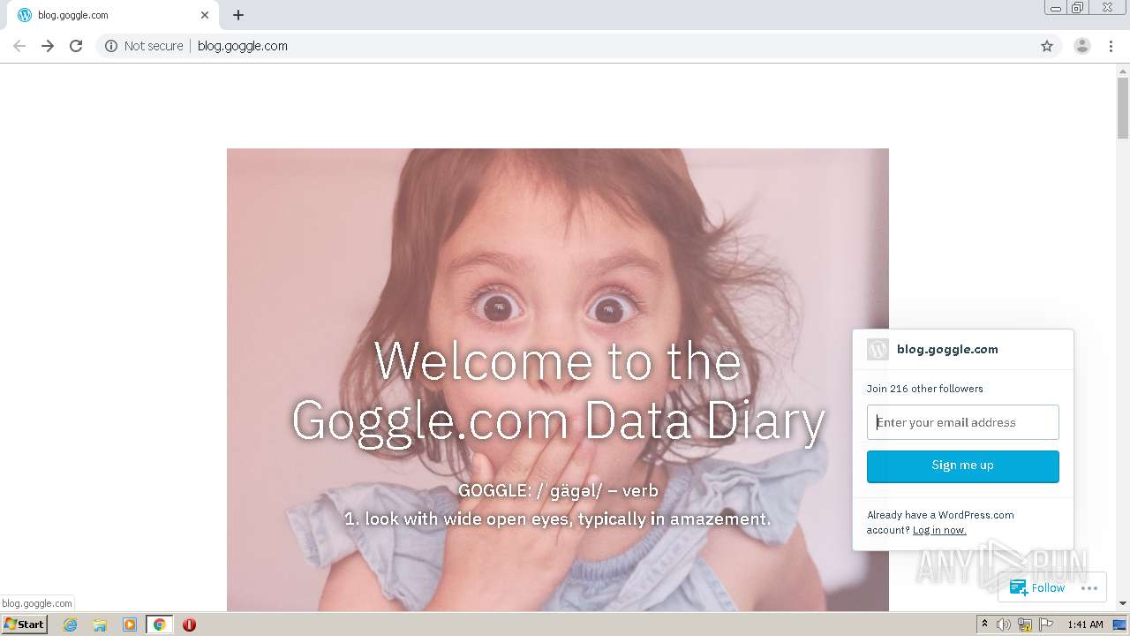The image size is (1130, 636).
Task: Click the Welcome to the Goggle.com Data Diary heading
Action: [x=558, y=390]
